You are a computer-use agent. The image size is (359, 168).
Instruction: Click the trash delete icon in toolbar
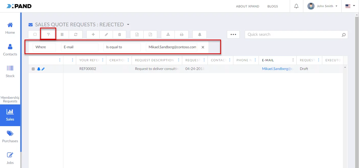pos(120,34)
